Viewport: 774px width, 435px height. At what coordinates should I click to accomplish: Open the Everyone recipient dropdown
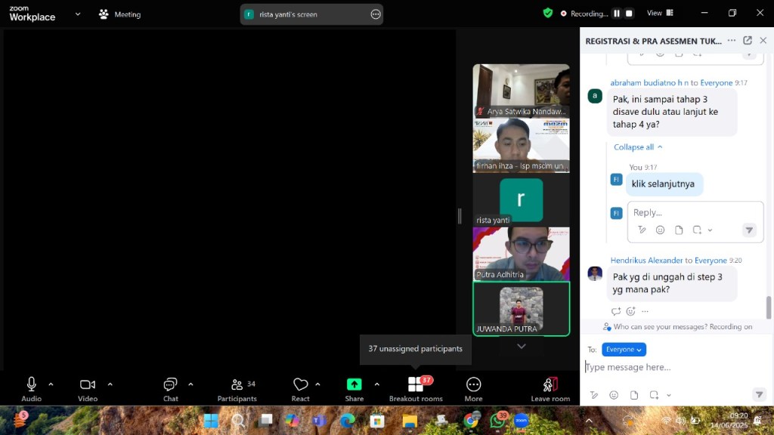tap(624, 350)
